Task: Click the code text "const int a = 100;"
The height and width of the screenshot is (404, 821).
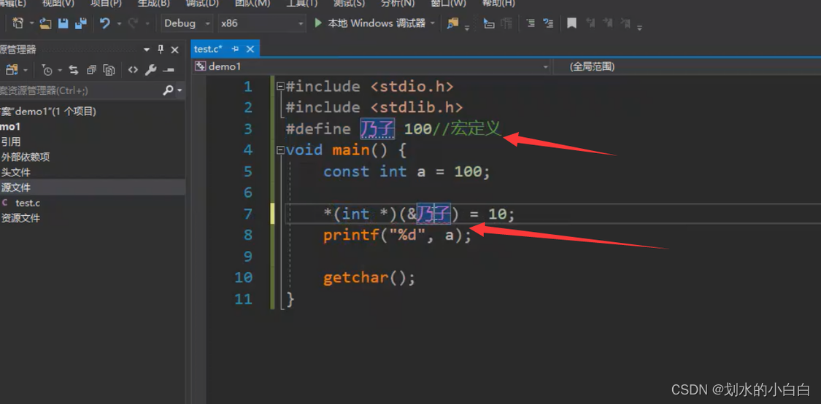Action: click(406, 171)
